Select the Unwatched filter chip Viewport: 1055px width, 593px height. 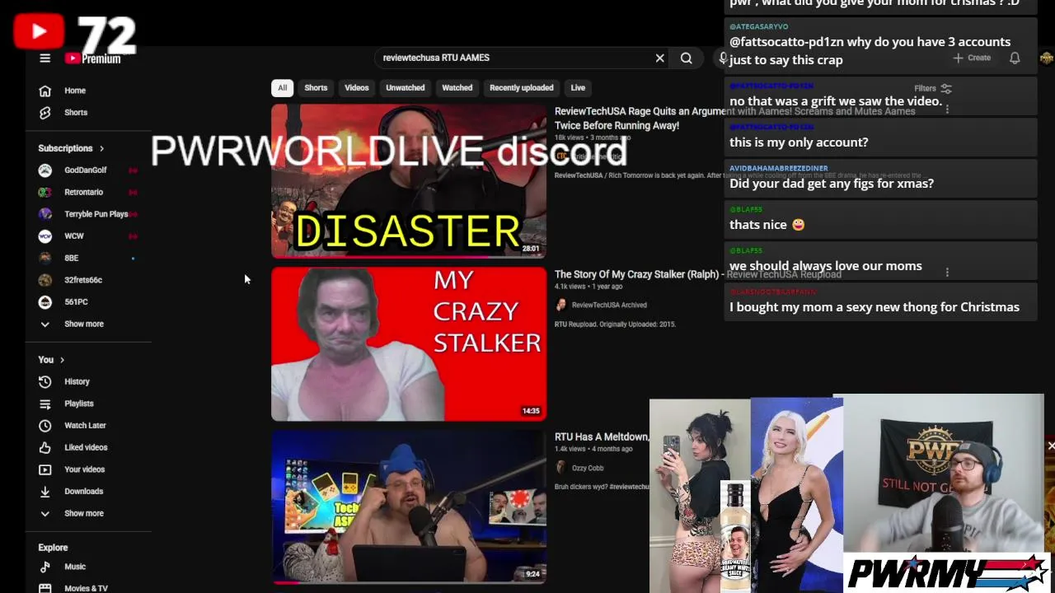coord(405,87)
